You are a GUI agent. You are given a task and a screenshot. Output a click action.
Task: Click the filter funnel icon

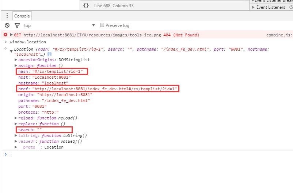click(17, 25)
